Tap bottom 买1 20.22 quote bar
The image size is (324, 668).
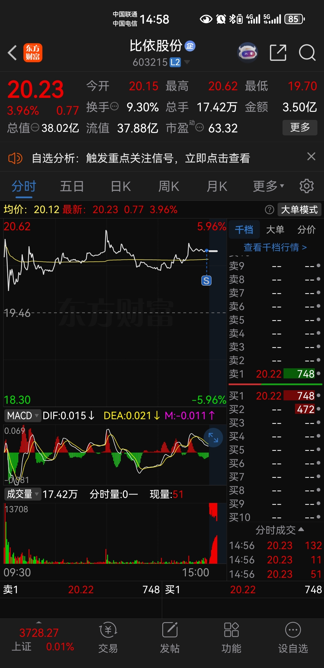click(243, 590)
